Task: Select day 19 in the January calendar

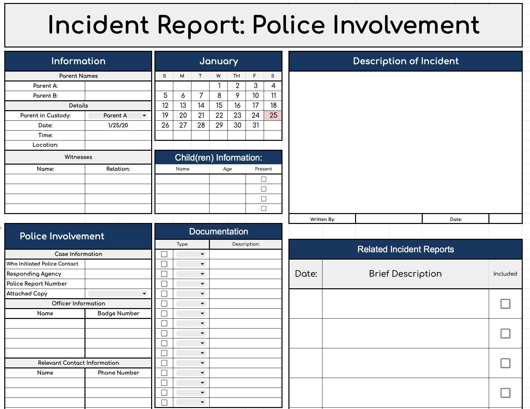Action: 165,115
